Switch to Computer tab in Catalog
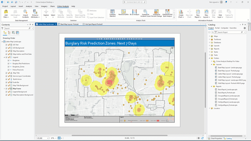The height and width of the screenshot is (141, 251). pyautogui.click(x=225, y=28)
